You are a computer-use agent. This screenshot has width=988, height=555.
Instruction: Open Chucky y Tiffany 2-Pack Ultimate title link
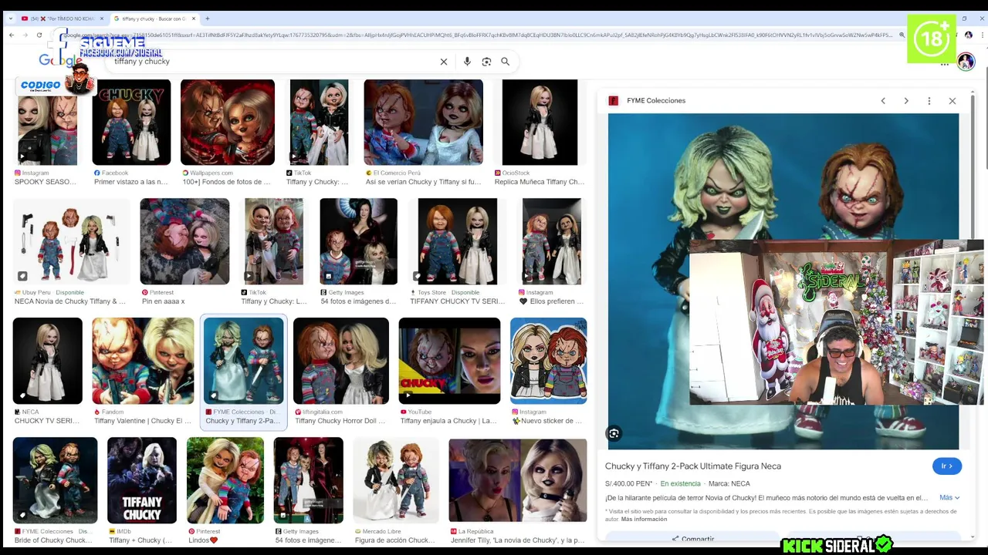click(x=693, y=466)
